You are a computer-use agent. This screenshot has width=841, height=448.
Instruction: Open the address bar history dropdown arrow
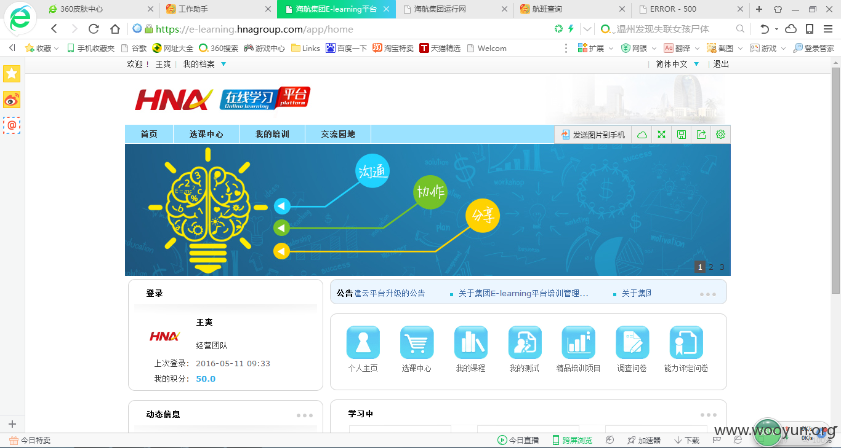[587, 29]
